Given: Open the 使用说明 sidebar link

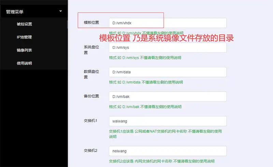Looking at the screenshot, I should (24, 63).
